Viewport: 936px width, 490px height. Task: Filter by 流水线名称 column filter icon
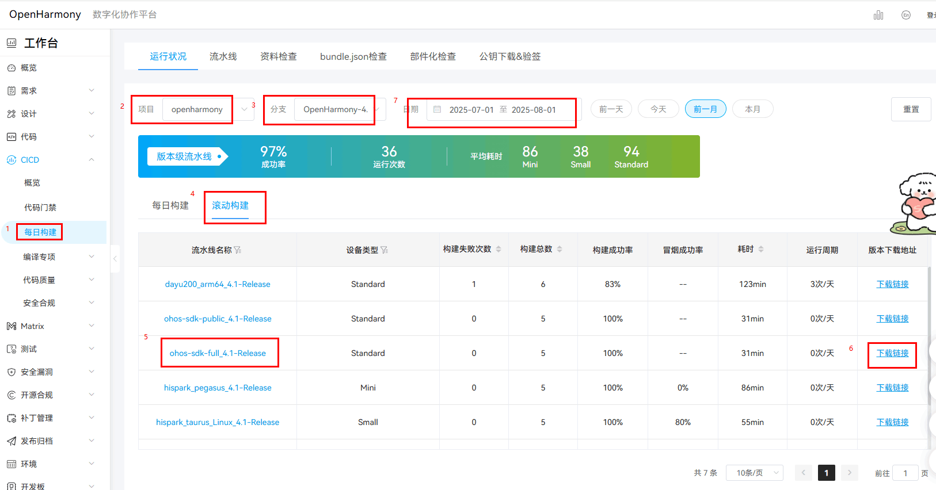[238, 250]
